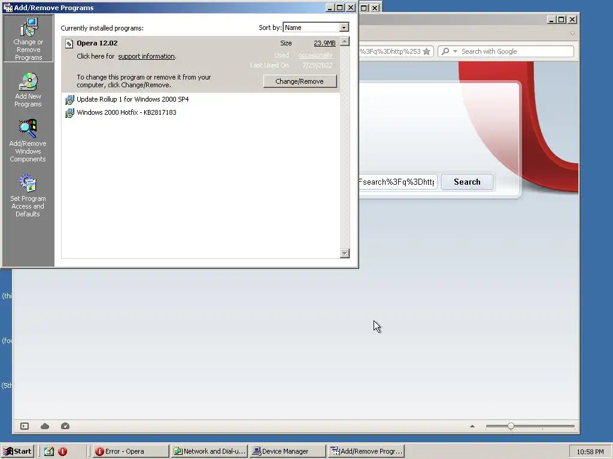Open the Start menu
This screenshot has height=459, width=613.
coord(17,451)
